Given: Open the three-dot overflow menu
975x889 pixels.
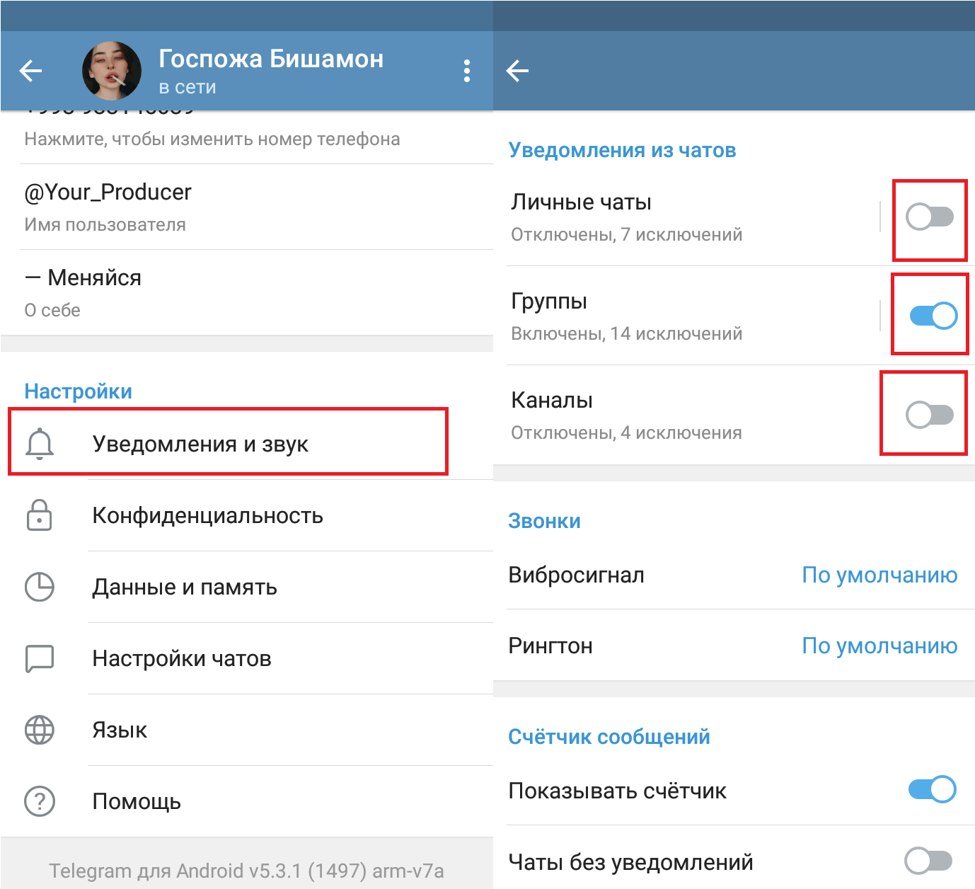Looking at the screenshot, I should (466, 71).
